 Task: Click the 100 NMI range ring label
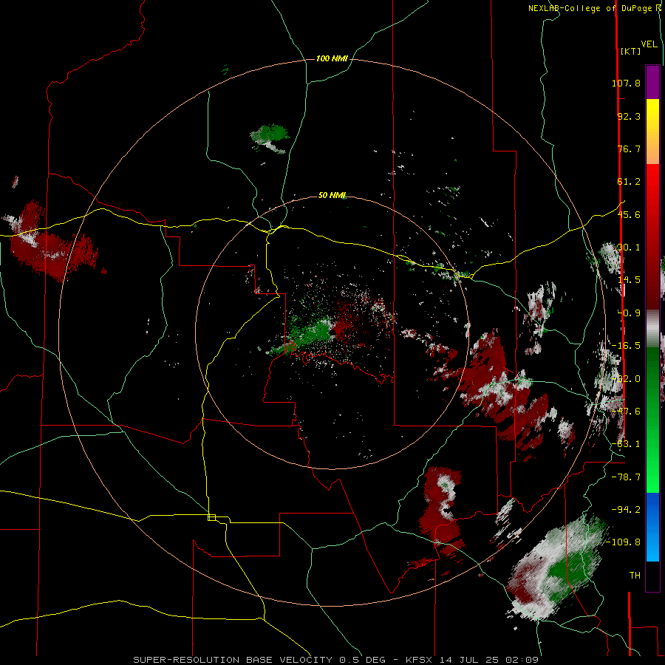click(332, 58)
